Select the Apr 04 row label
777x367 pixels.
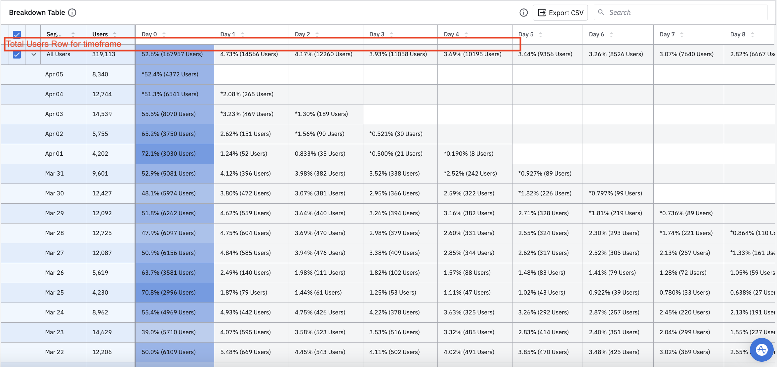click(54, 94)
